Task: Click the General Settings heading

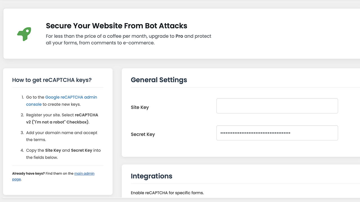Action: click(x=159, y=80)
